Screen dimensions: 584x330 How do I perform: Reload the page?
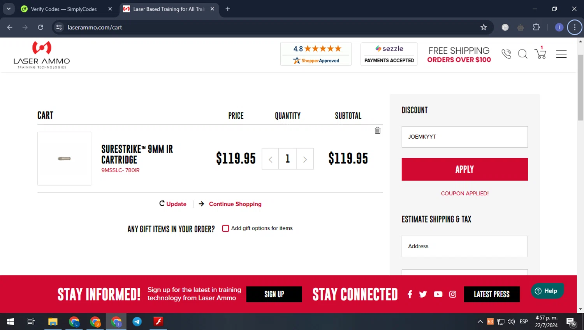pos(40,27)
